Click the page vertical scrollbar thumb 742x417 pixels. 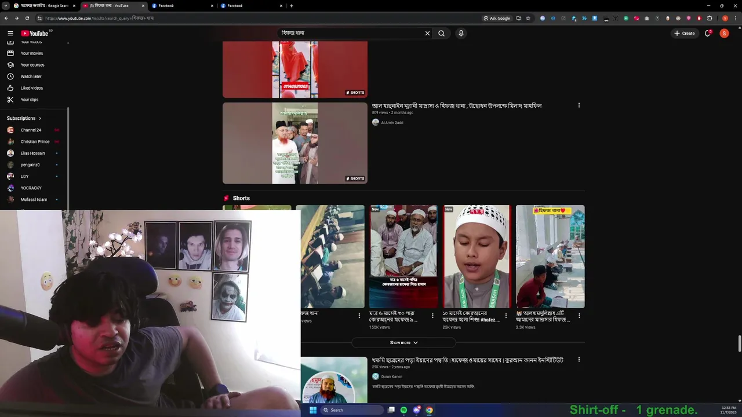[x=739, y=343]
